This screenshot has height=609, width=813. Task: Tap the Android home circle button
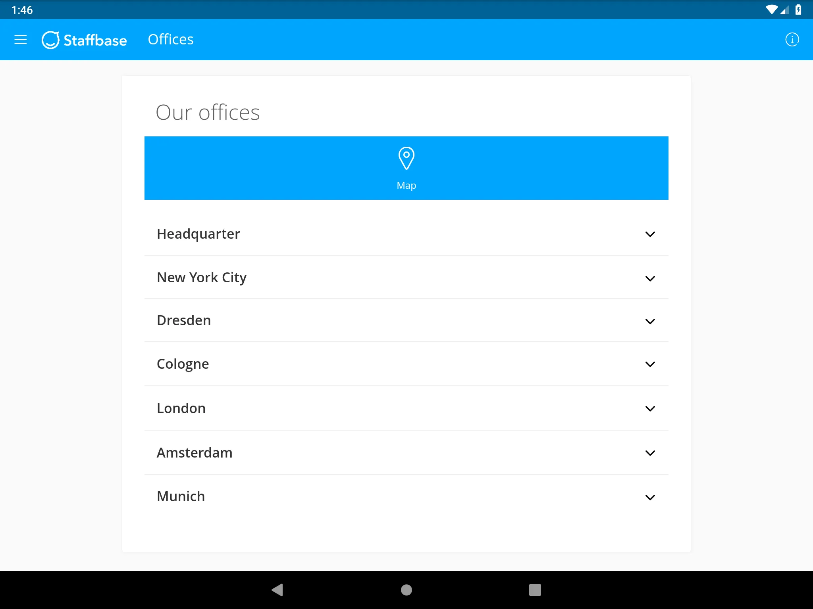(406, 590)
